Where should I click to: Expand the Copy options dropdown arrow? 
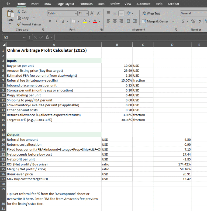point(34,18)
